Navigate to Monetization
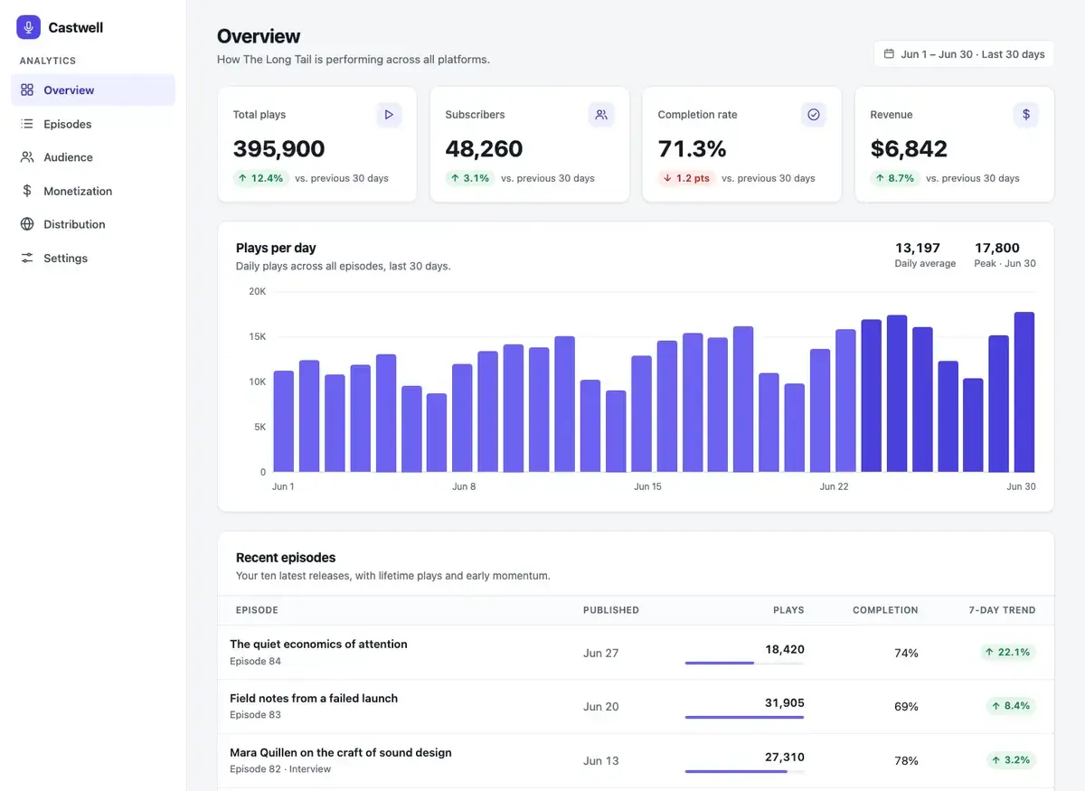1085x791 pixels. (x=93, y=191)
